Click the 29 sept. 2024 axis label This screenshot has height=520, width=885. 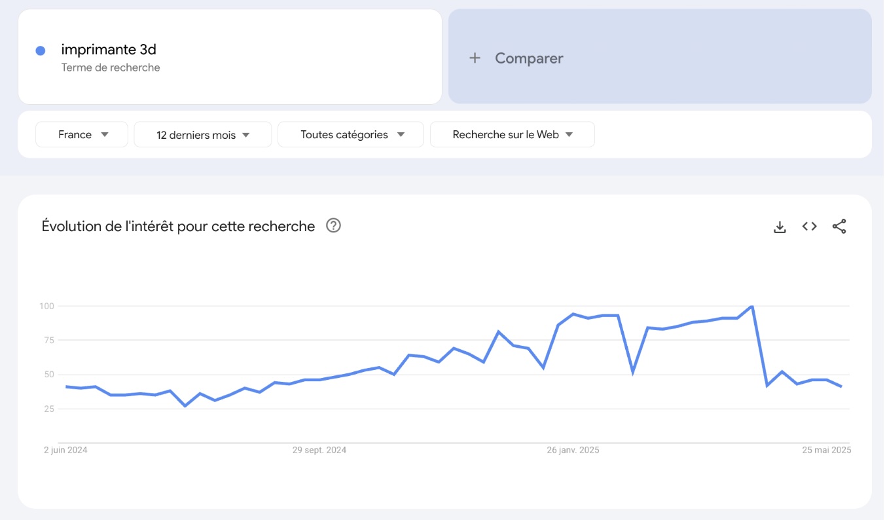(x=319, y=450)
